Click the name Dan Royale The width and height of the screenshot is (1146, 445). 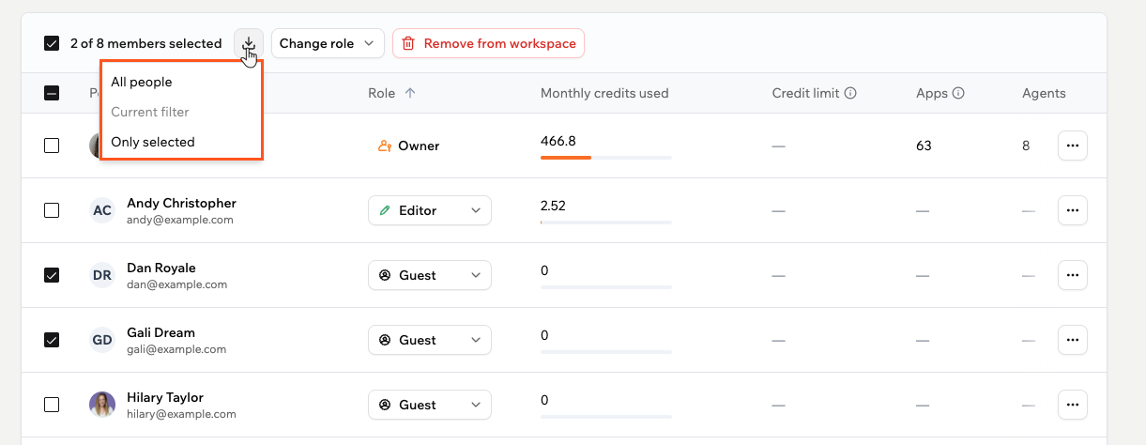coord(161,268)
